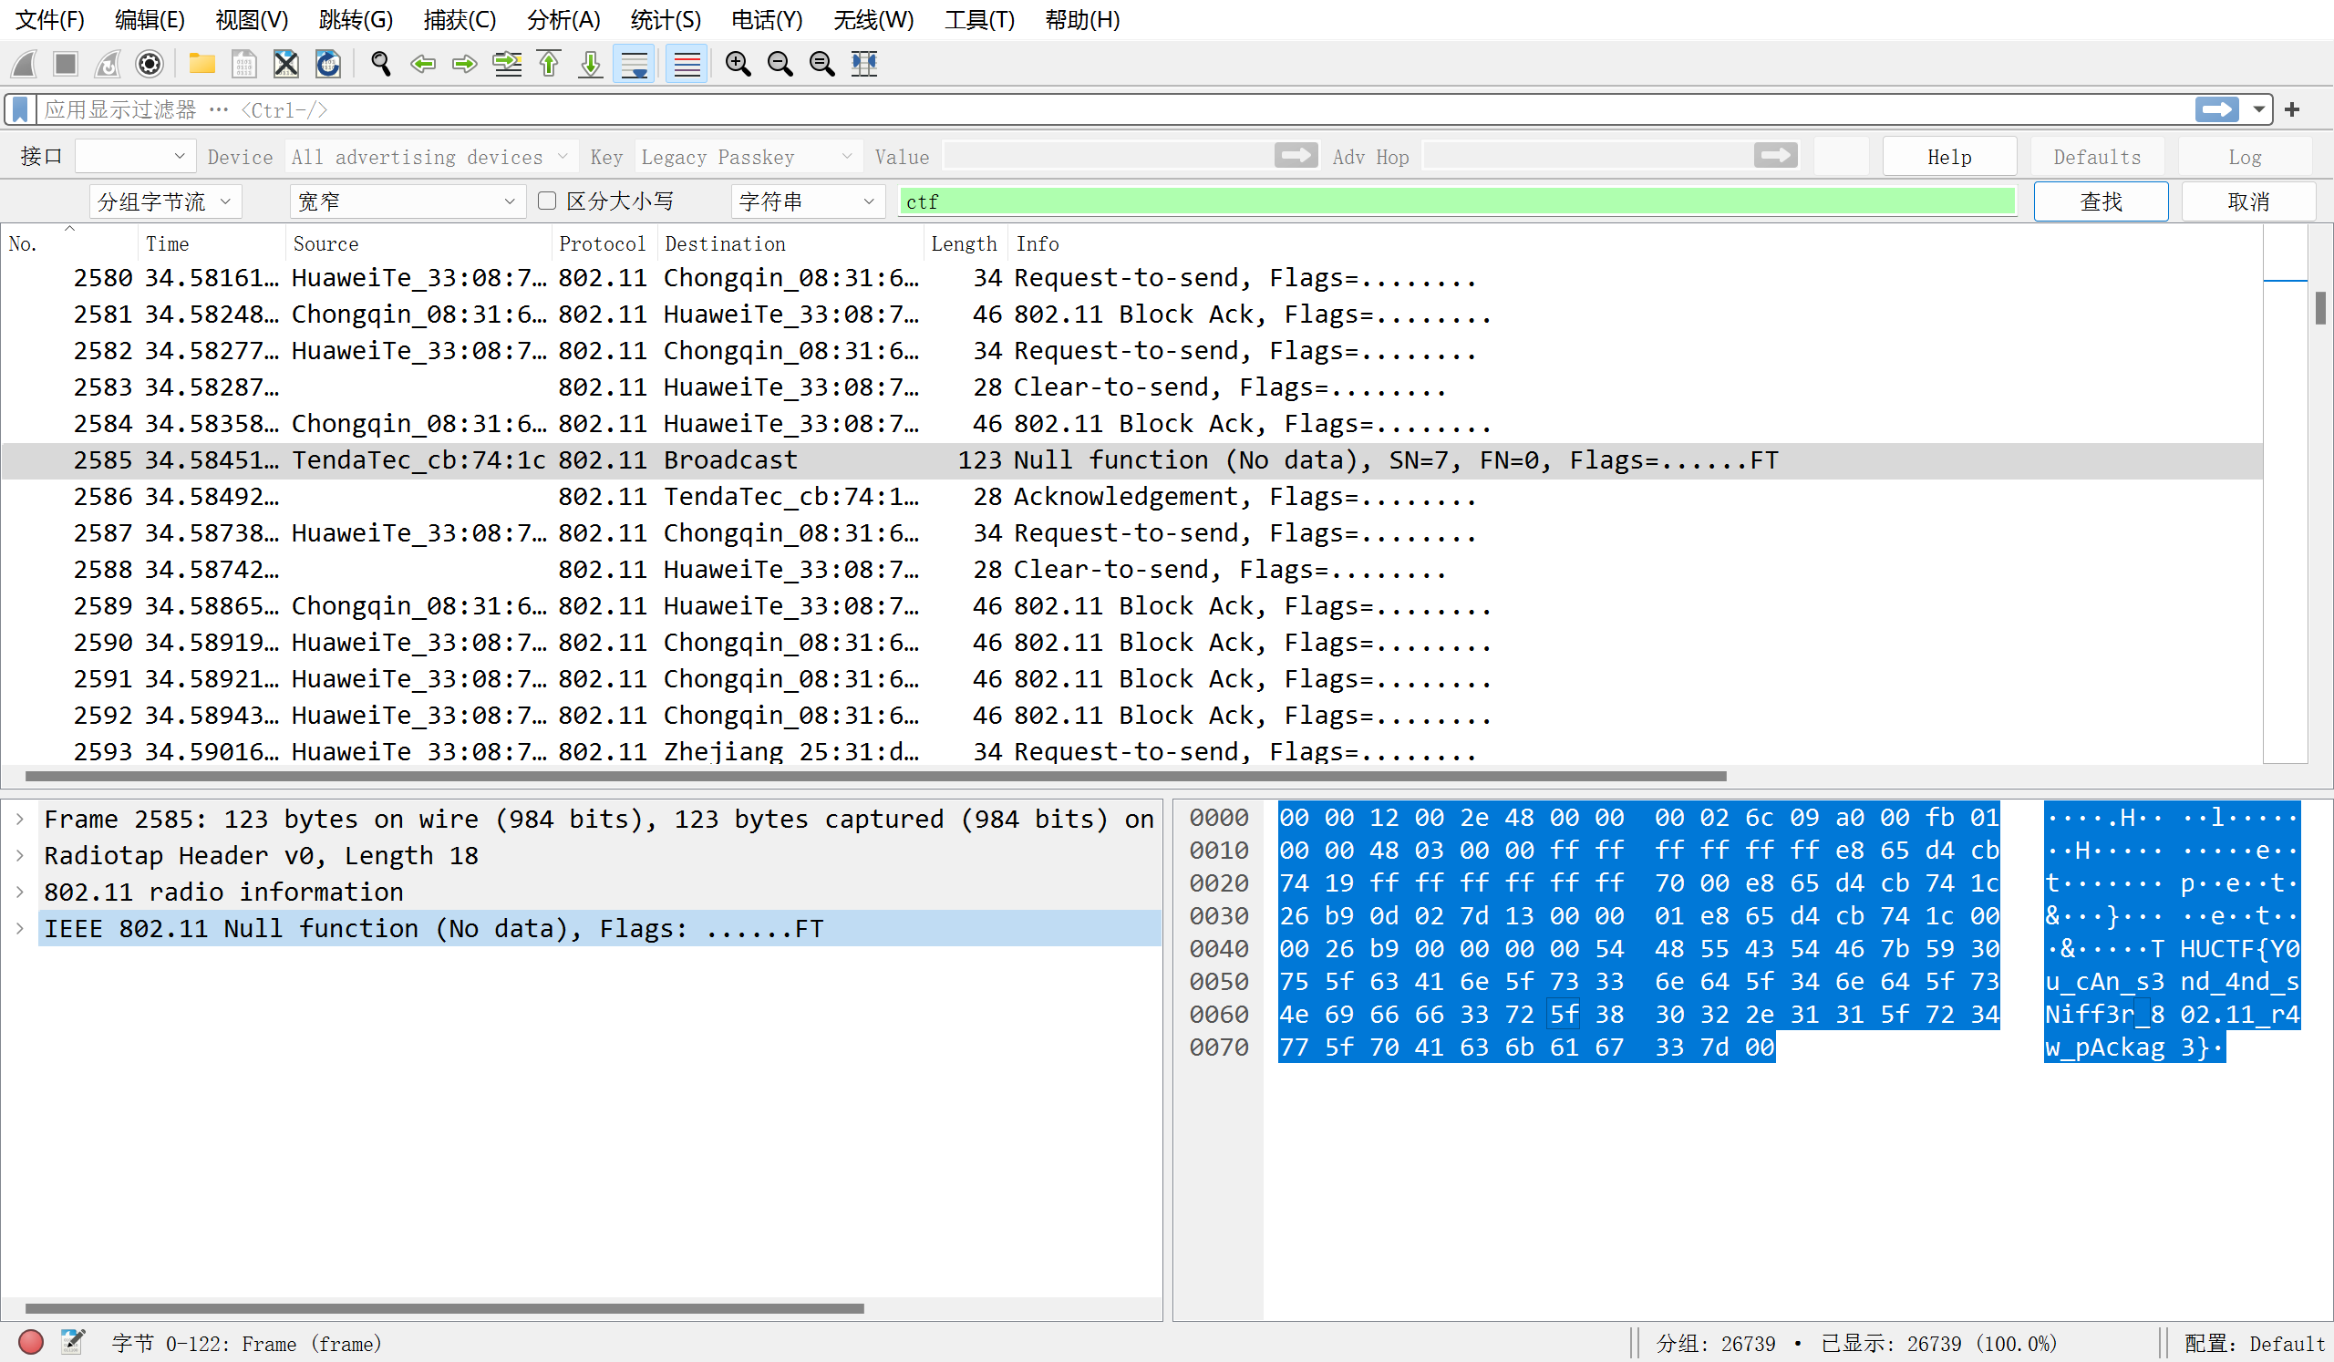
Task: Open the 文件(F) menu
Action: [46, 19]
